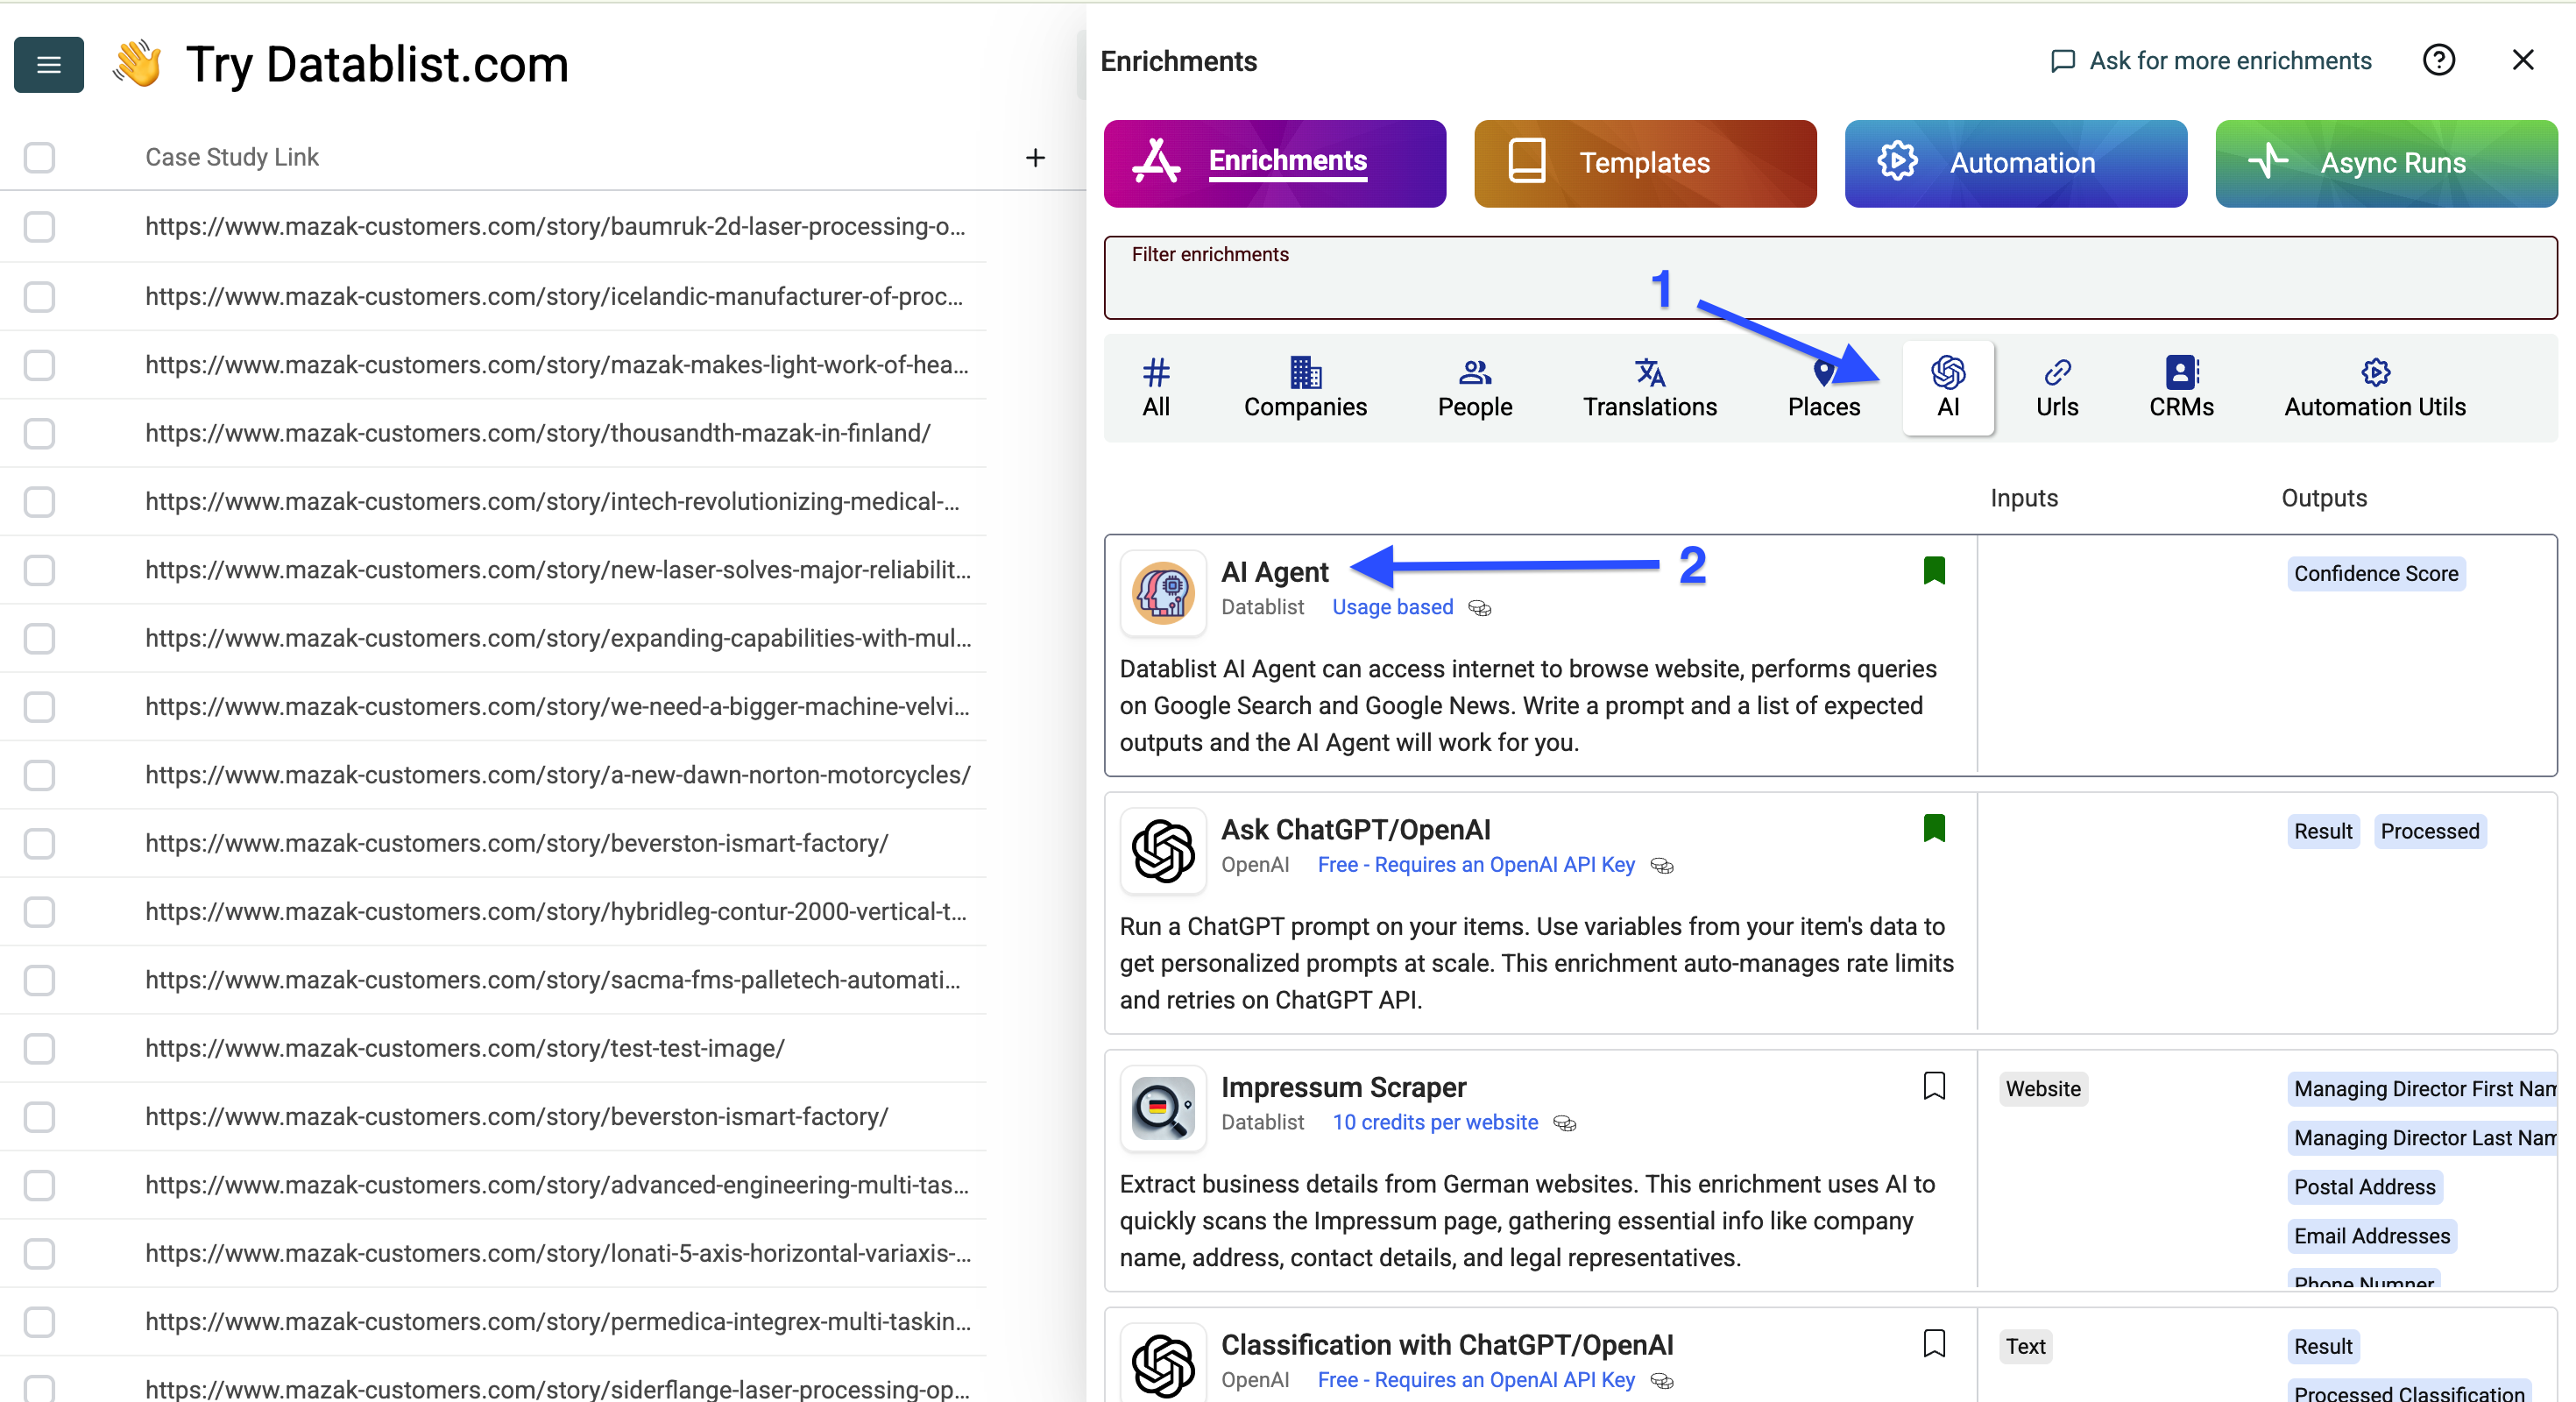Toggle the select-all checkbox in header
The width and height of the screenshot is (2576, 1402).
(x=39, y=157)
